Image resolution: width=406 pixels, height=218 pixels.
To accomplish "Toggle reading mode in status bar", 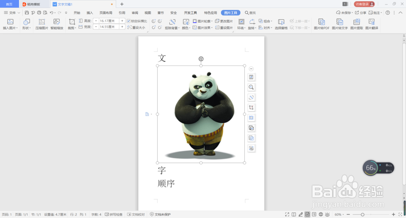I will pyautogui.click(x=294, y=214).
